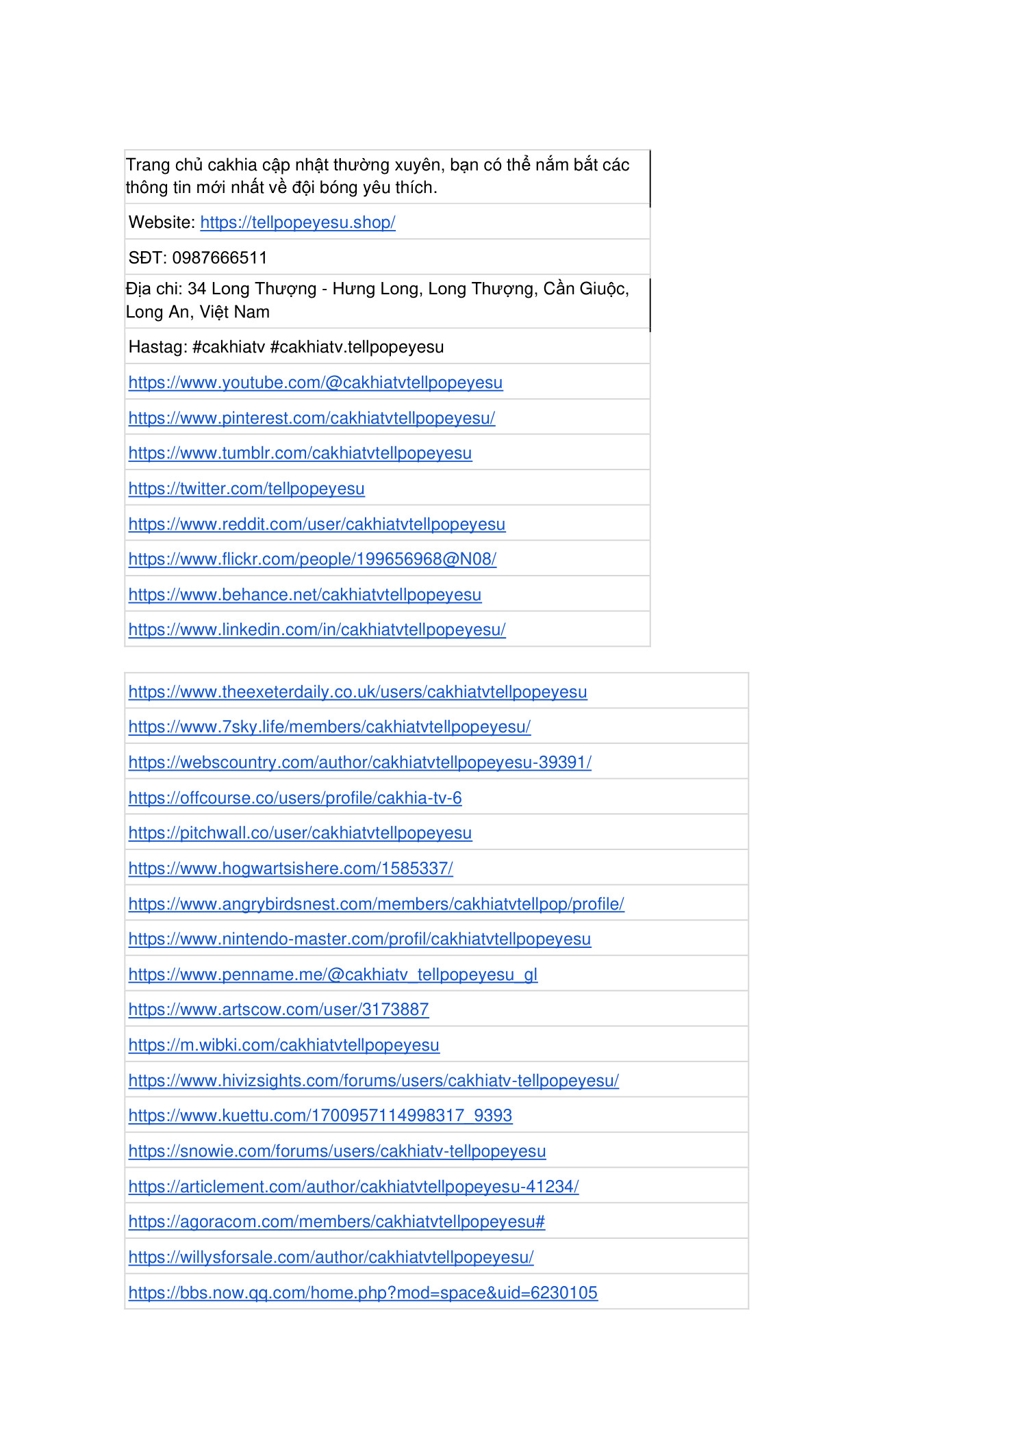Open the pitchwall.co user link
Viewport: 1027px width, 1451px height.
point(300,833)
